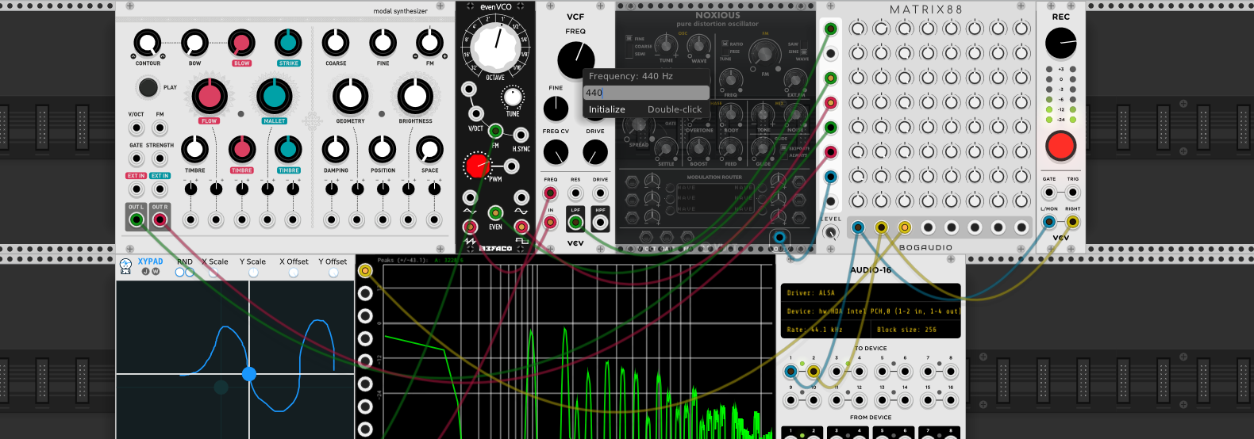
Task: Click the SPACE knob on modal synthesizer
Action: tap(429, 149)
